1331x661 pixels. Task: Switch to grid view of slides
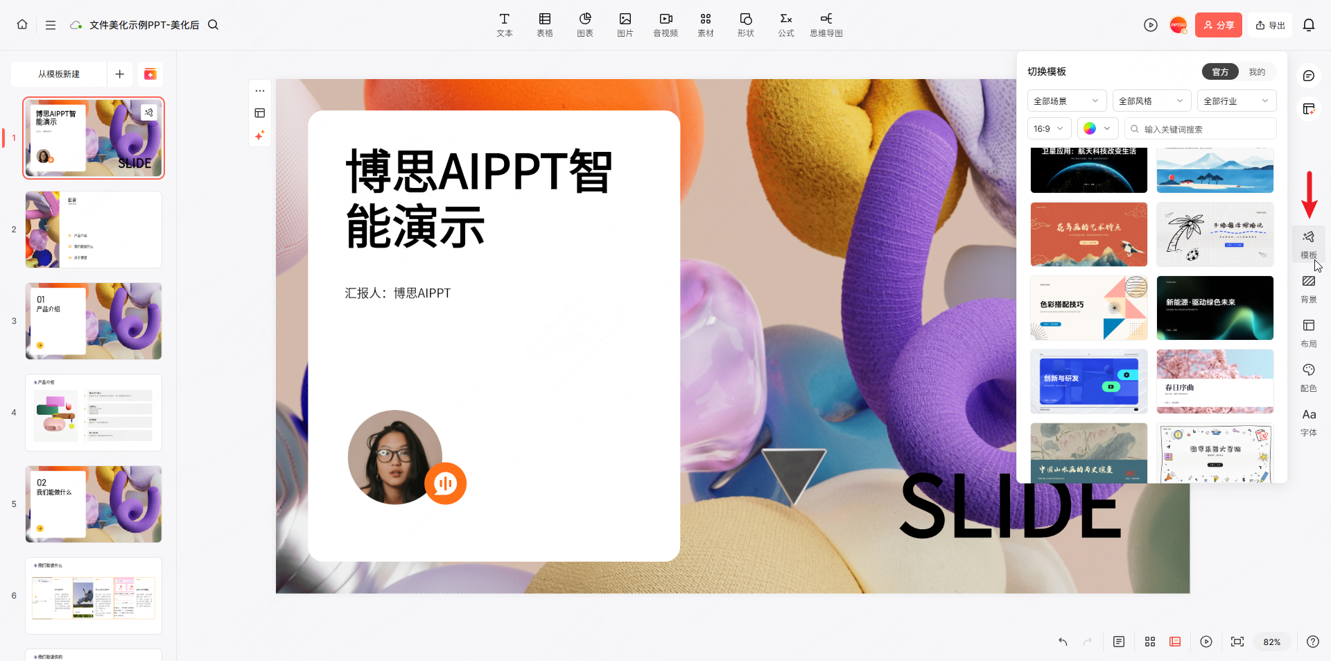click(x=1150, y=642)
